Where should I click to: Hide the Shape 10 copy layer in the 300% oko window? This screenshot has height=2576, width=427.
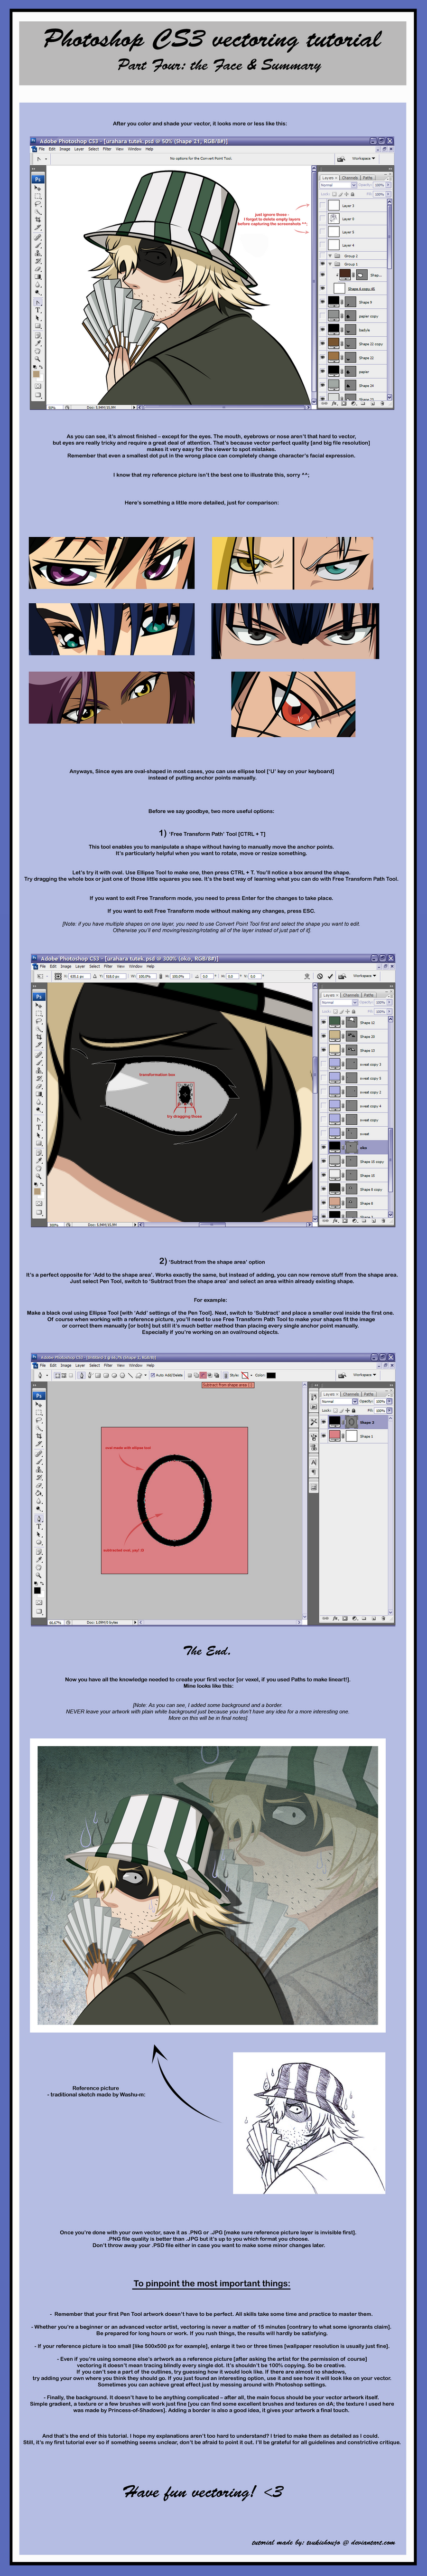click(x=323, y=1161)
